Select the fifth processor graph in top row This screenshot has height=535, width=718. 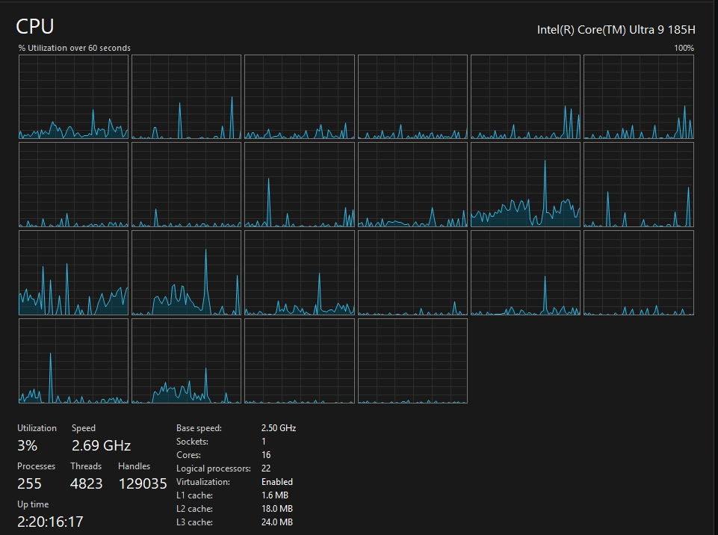526,96
